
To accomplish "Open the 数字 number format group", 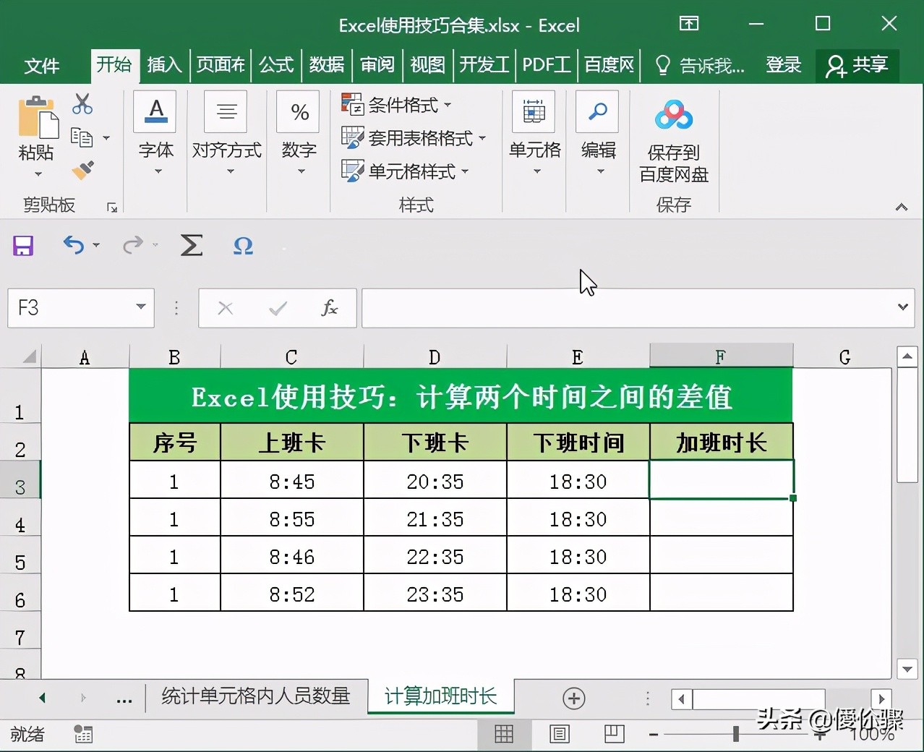I will 299,134.
